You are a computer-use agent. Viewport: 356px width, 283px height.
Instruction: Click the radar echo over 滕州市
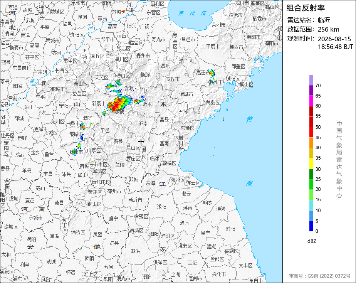click(x=74, y=152)
